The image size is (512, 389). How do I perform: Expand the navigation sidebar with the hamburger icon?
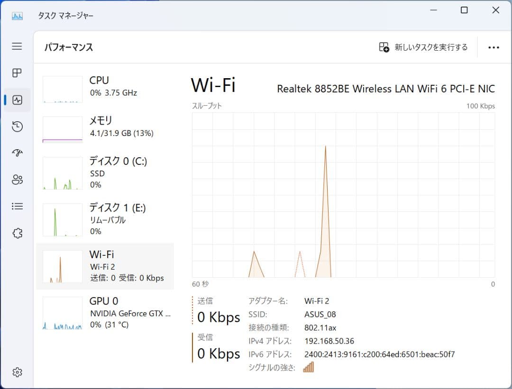coord(17,46)
